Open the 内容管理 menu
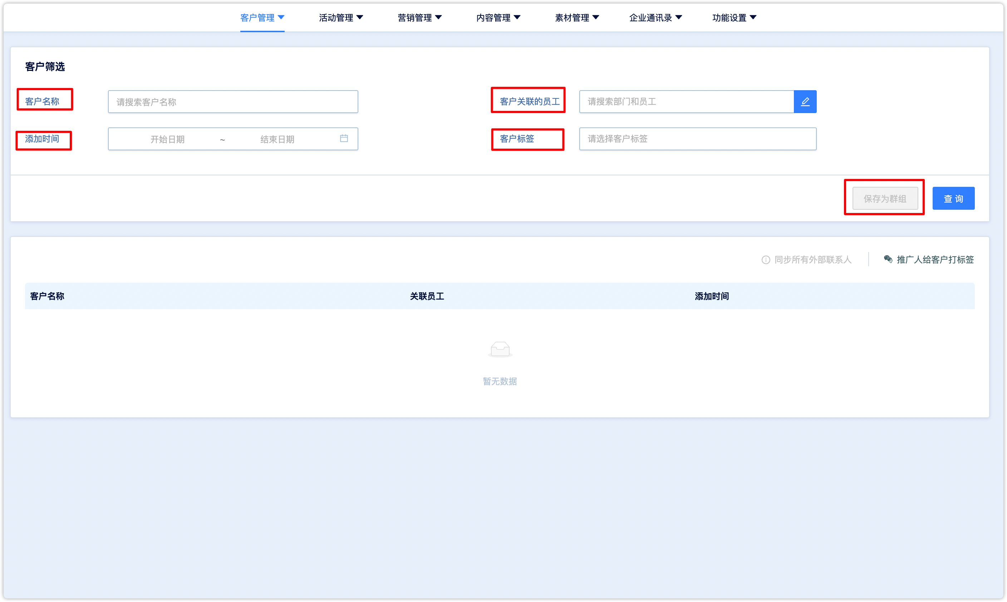1007x602 pixels. point(498,18)
